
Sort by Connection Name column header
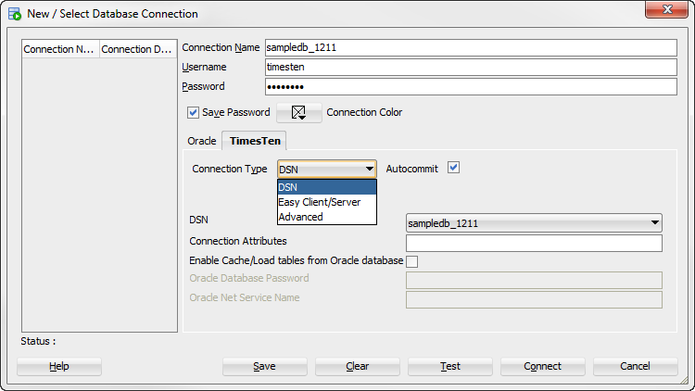(x=61, y=49)
